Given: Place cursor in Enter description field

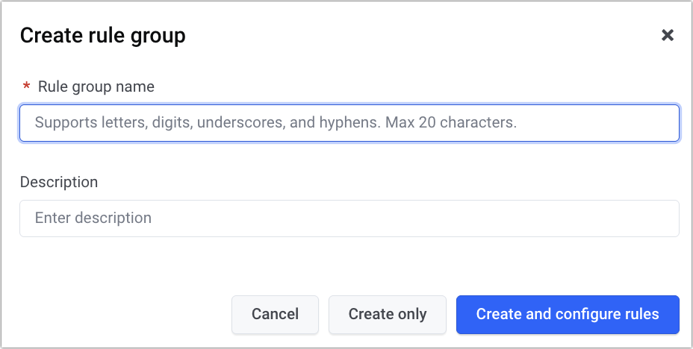Looking at the screenshot, I should point(349,218).
